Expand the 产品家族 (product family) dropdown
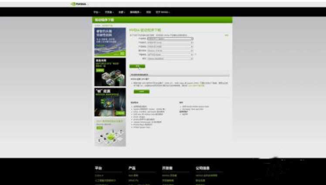 click(x=170, y=47)
